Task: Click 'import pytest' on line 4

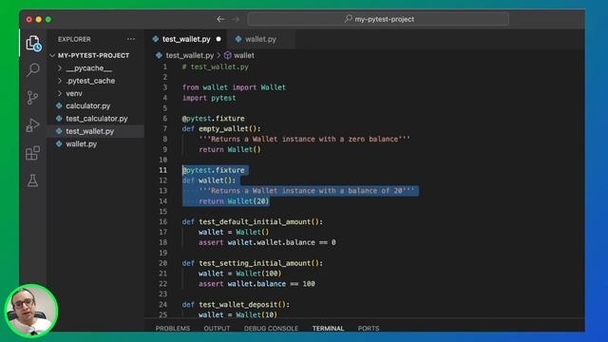Action: tap(209, 98)
